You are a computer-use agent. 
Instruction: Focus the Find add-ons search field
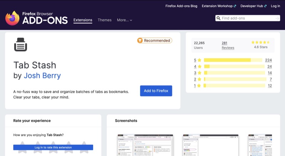[248, 18]
